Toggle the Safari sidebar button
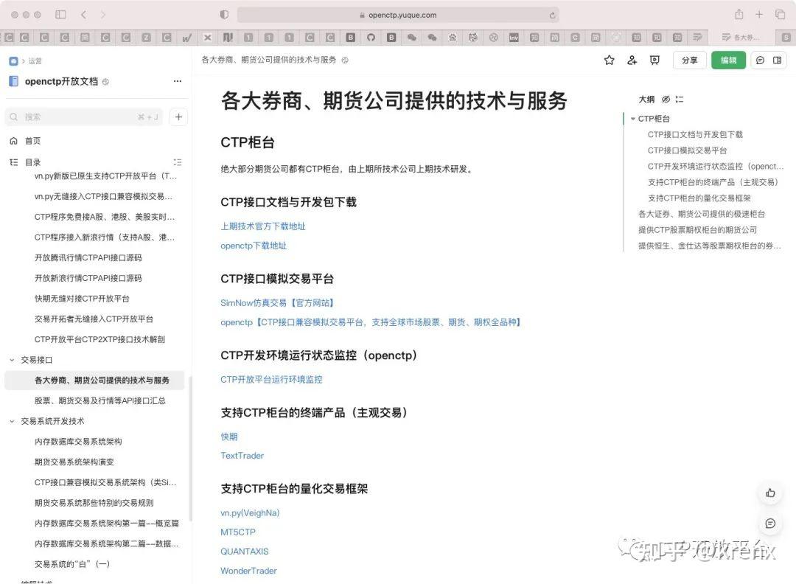 (x=60, y=15)
